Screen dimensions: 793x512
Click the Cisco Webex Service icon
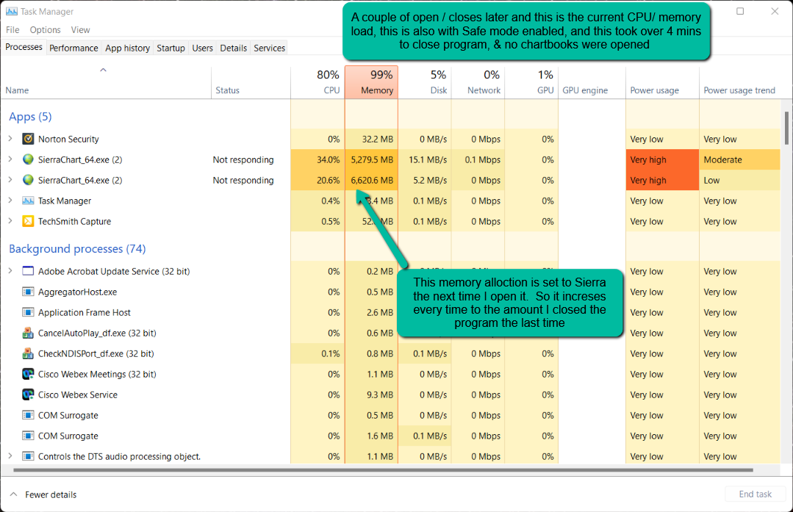point(29,394)
